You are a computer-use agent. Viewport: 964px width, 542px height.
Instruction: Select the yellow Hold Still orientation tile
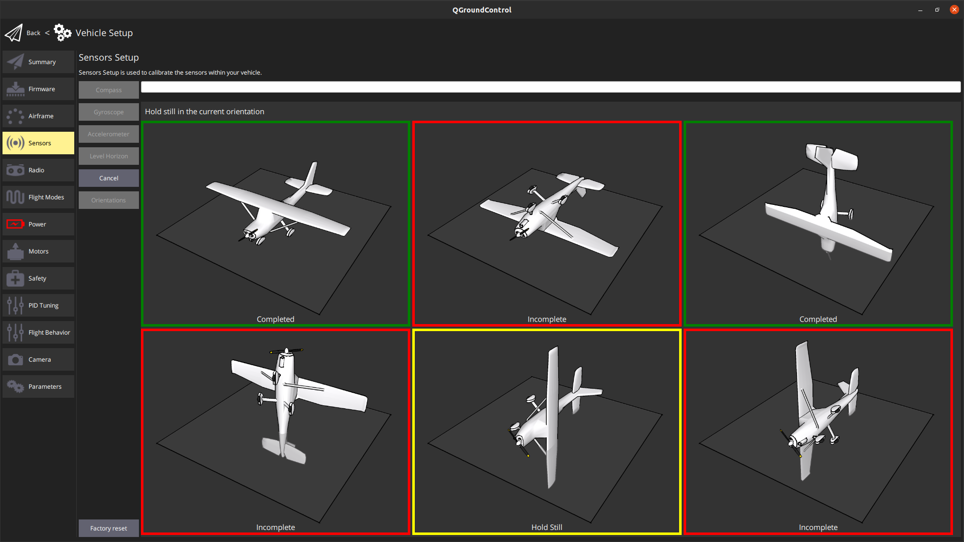[547, 432]
